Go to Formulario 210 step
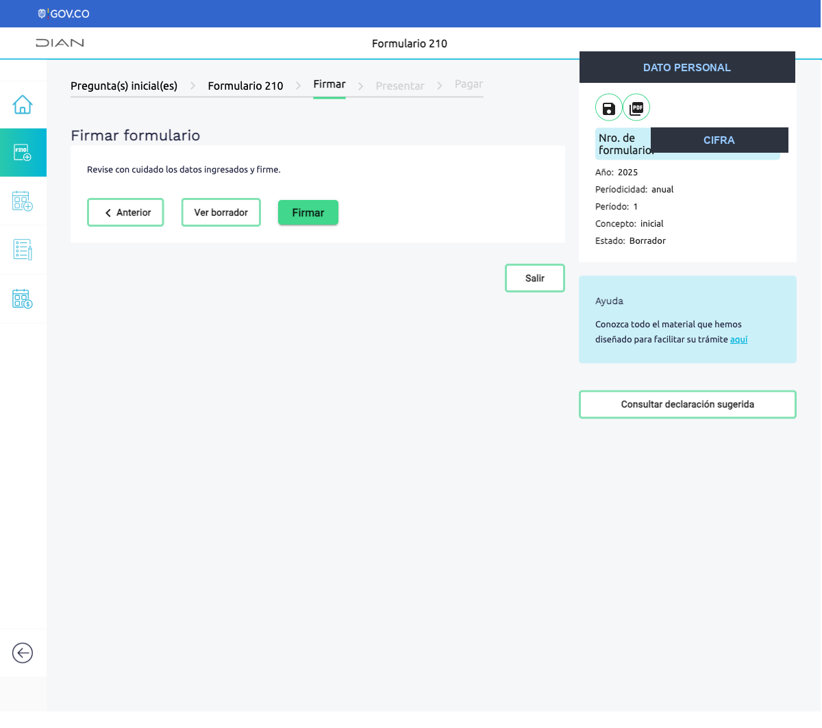 point(245,86)
